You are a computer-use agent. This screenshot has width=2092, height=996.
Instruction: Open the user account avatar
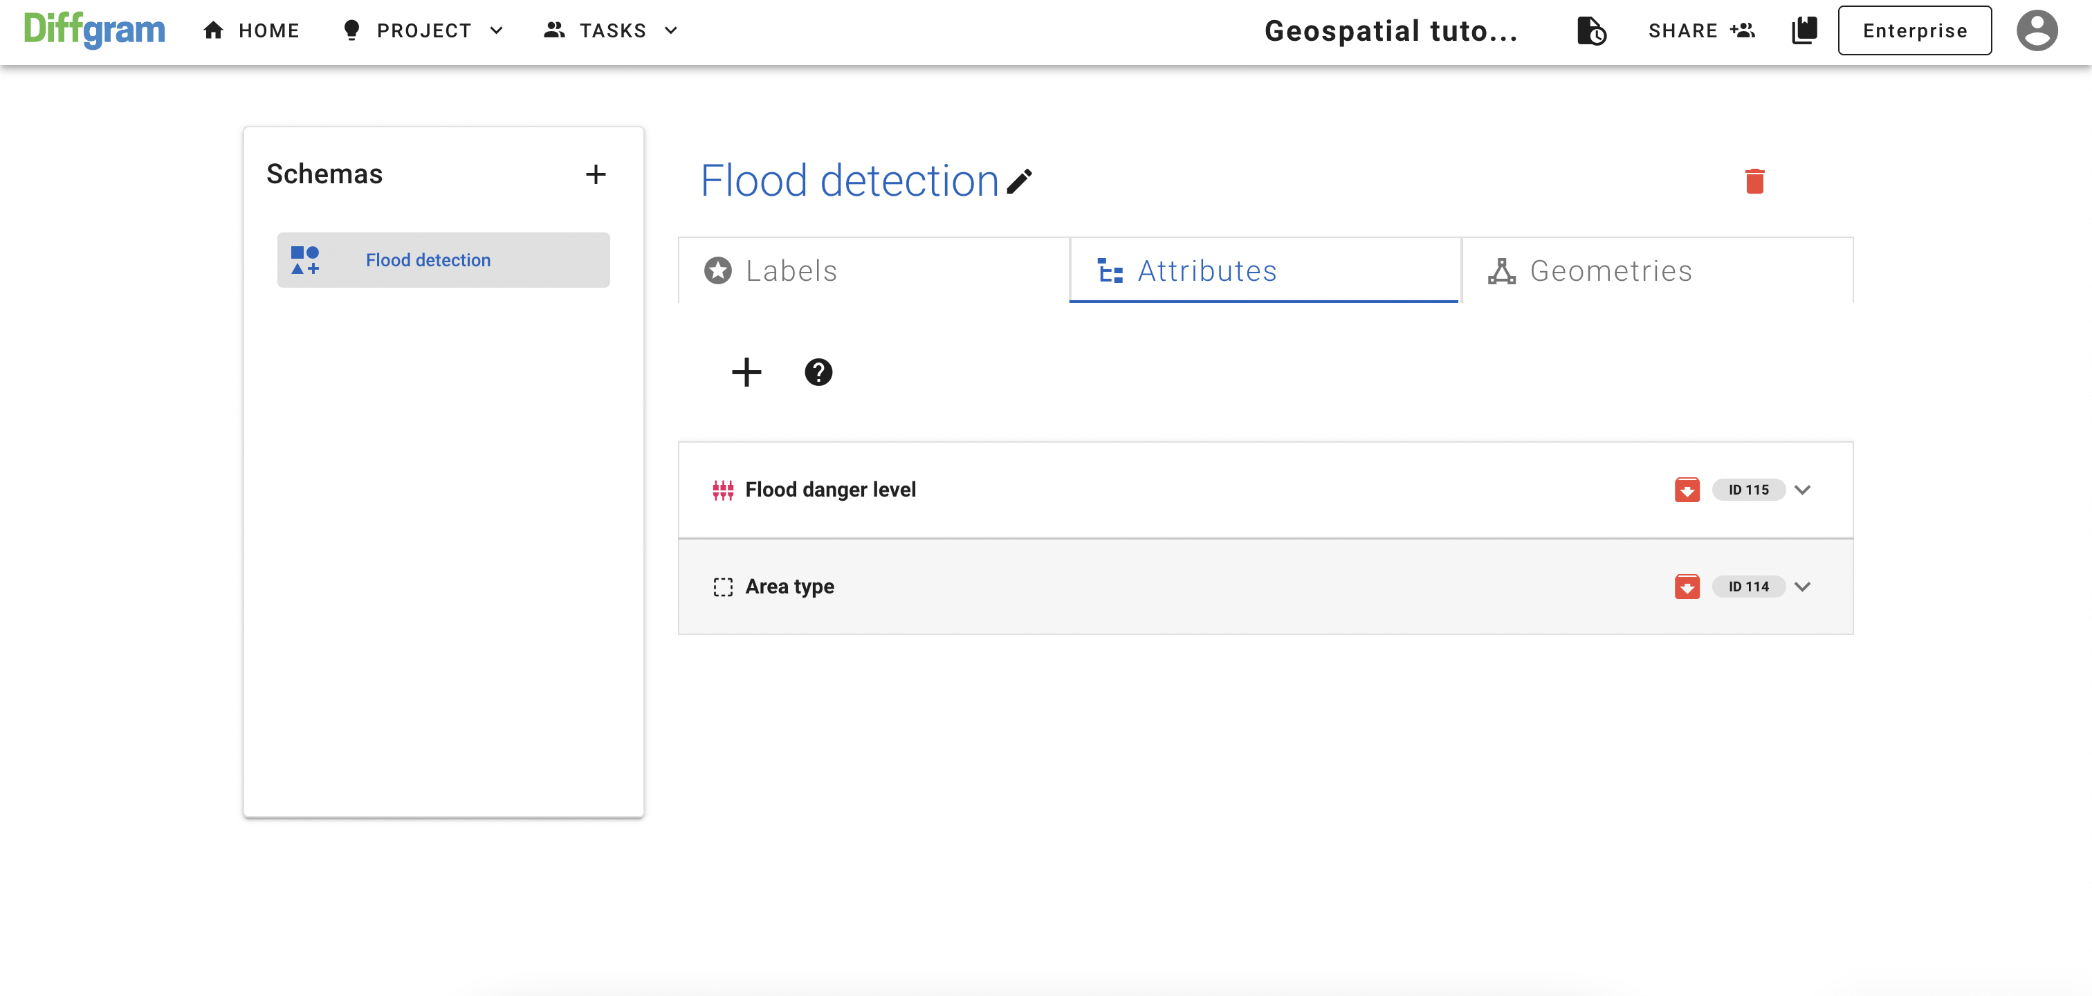(x=2037, y=31)
